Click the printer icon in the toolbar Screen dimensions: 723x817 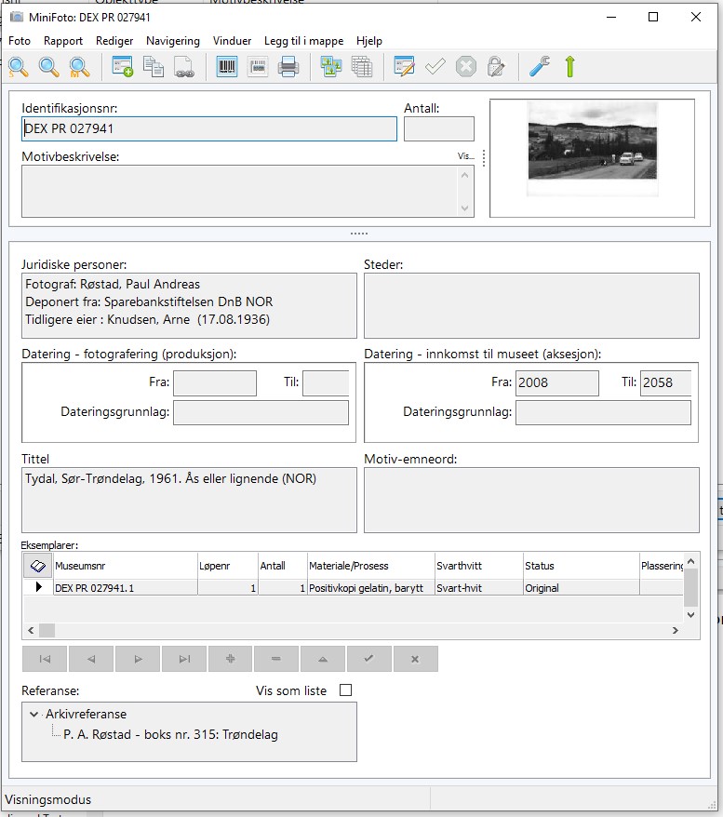pos(288,66)
